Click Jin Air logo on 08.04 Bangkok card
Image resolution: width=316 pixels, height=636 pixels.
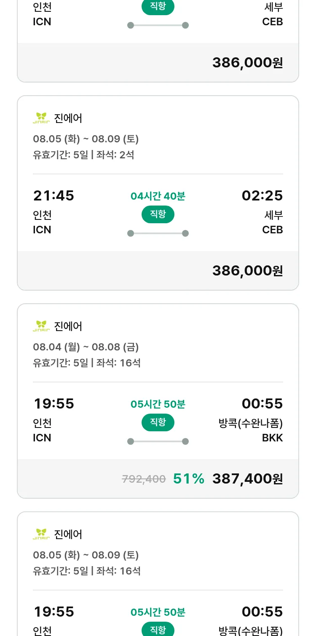tap(41, 326)
